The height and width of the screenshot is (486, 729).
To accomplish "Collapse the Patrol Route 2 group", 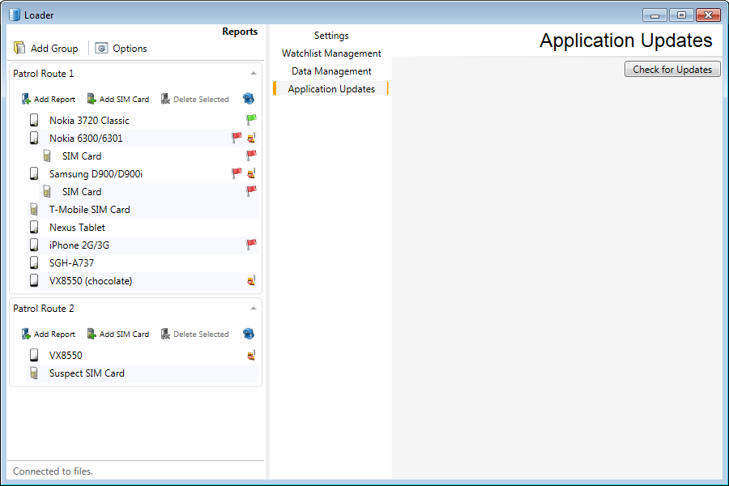I will point(254,309).
